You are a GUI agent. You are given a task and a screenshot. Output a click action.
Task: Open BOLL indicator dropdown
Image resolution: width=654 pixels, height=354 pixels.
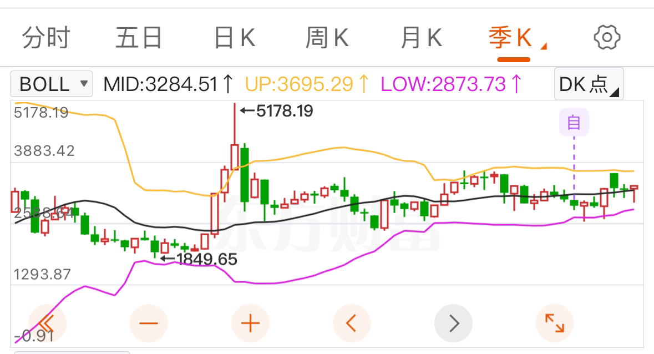click(x=51, y=84)
